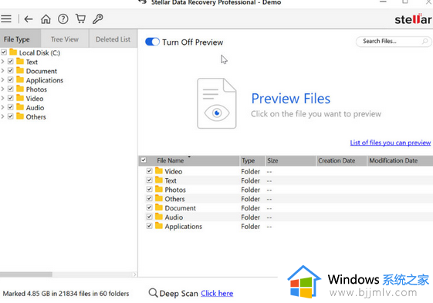Open the Home screen icon
This screenshot has width=433, height=303.
point(46,19)
